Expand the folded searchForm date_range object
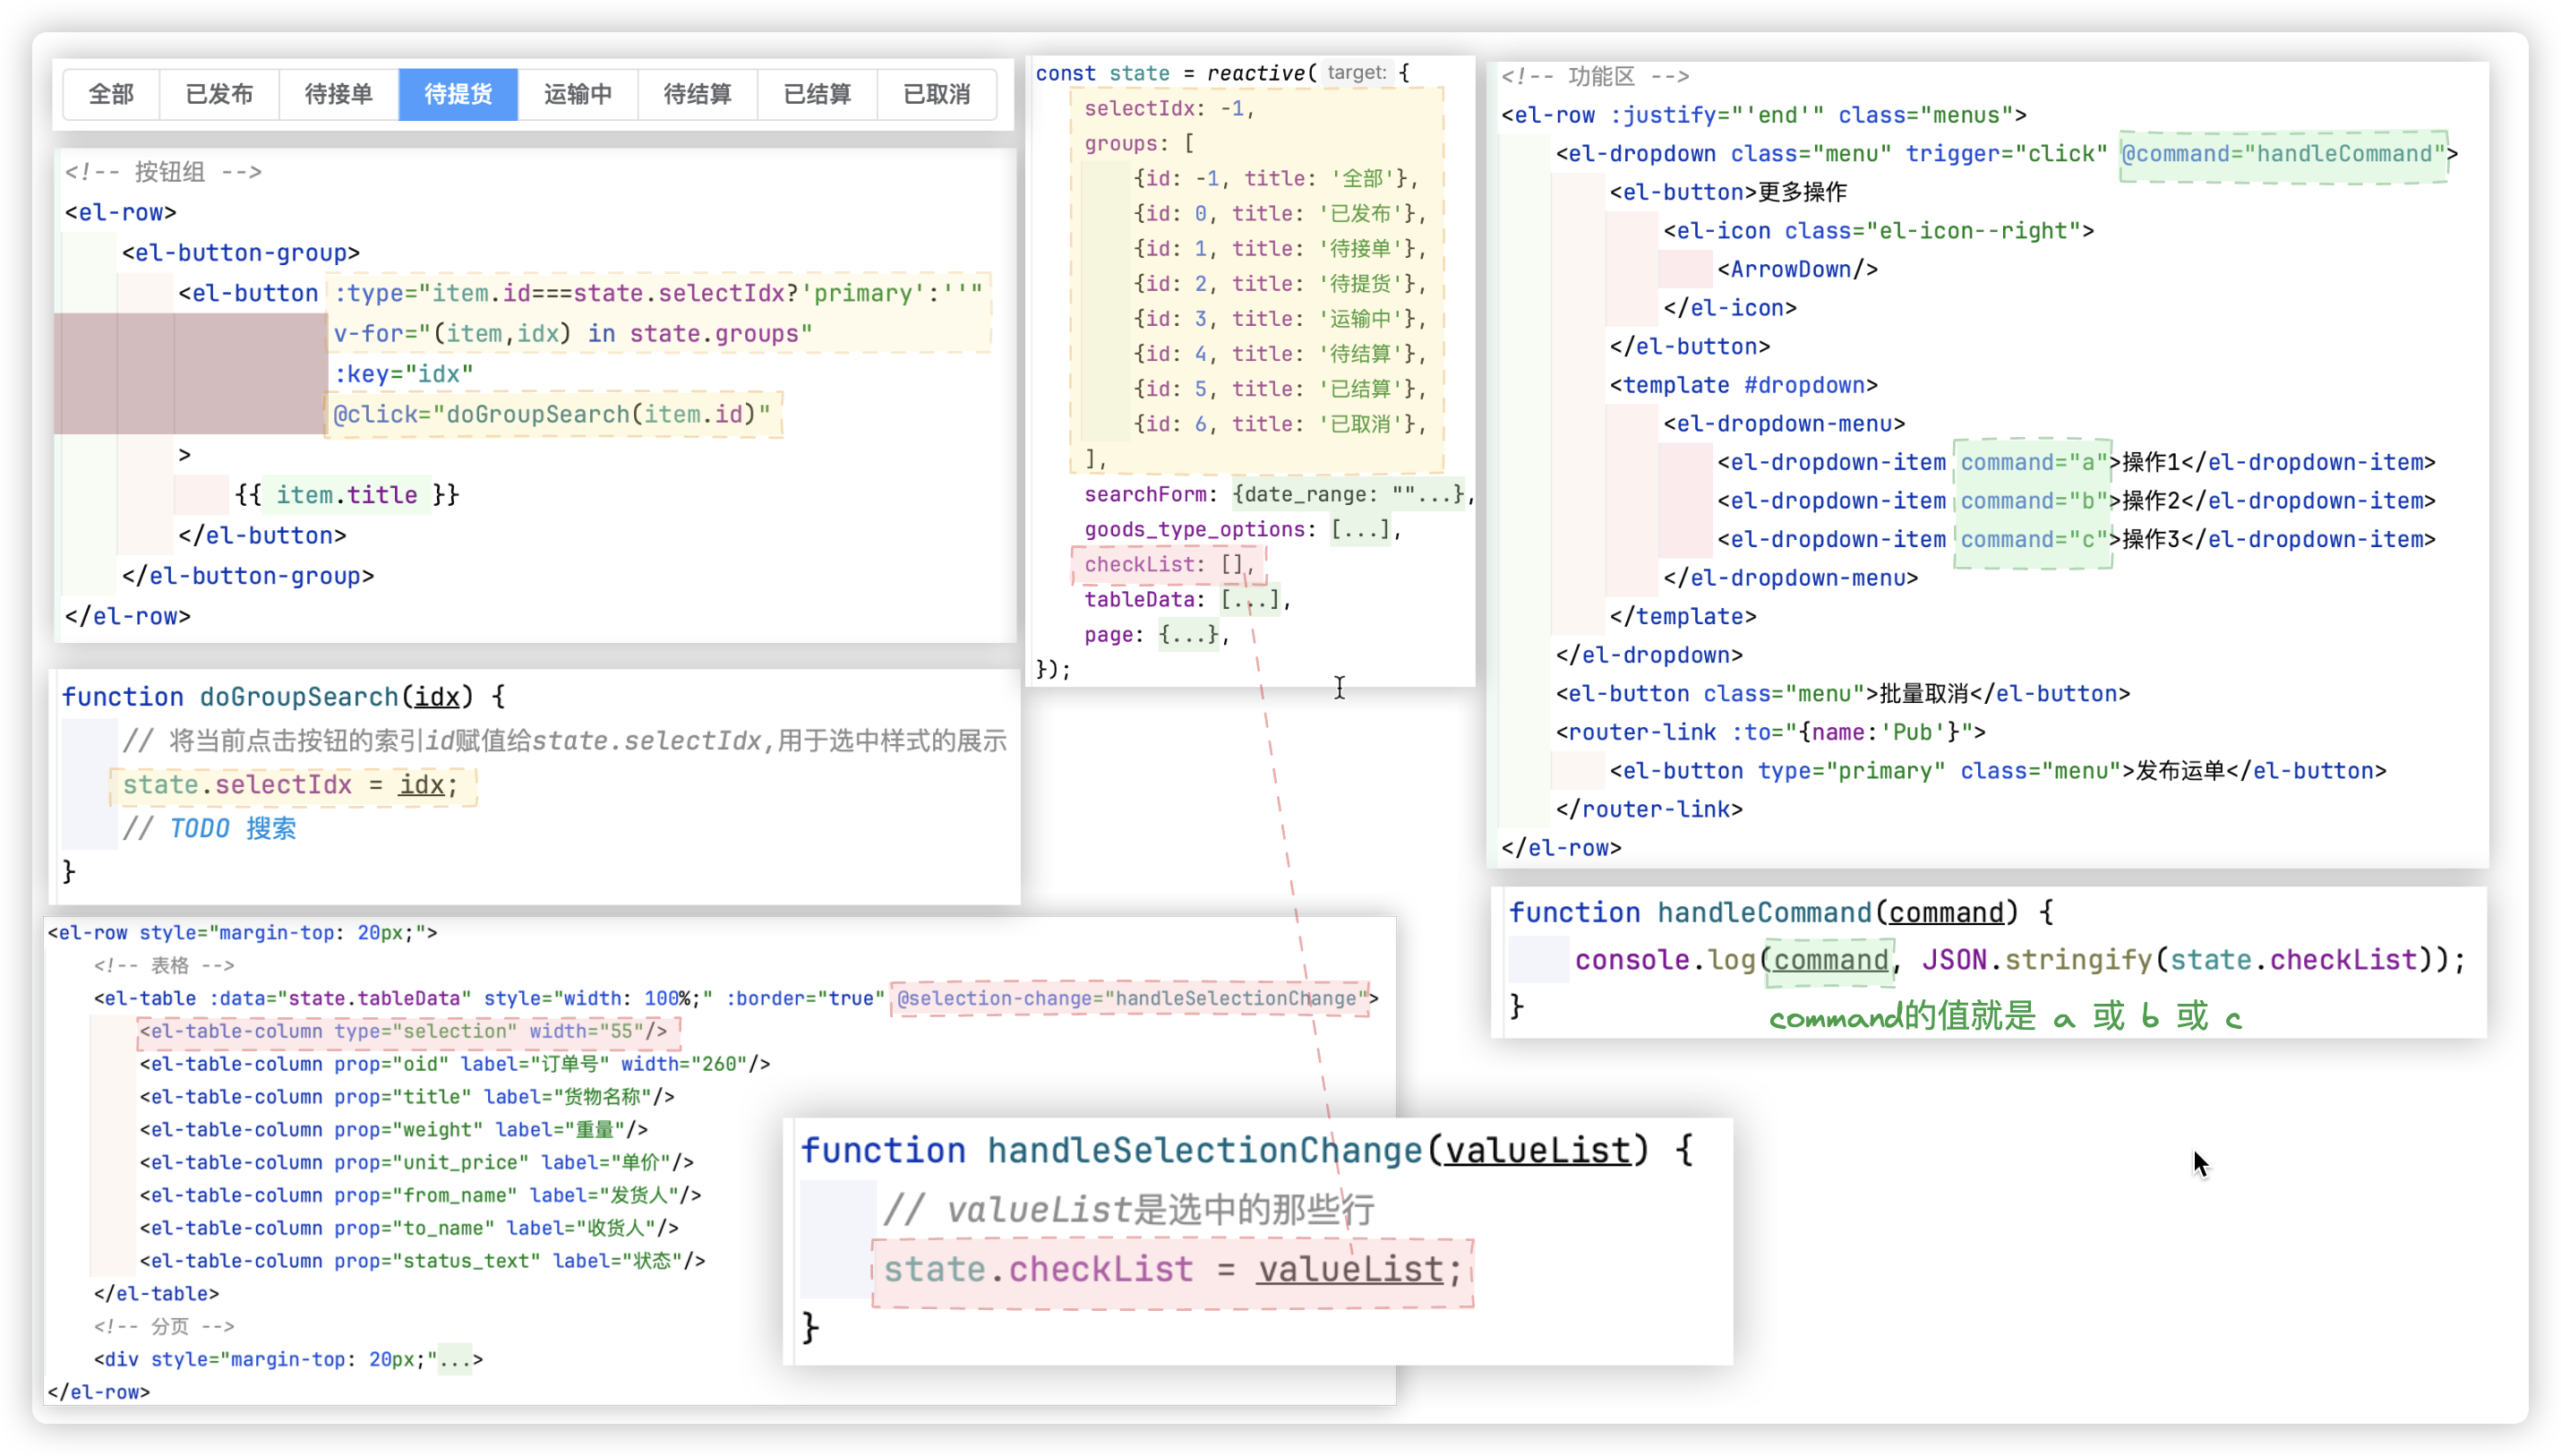The width and height of the screenshot is (2561, 1456). click(x=1349, y=494)
